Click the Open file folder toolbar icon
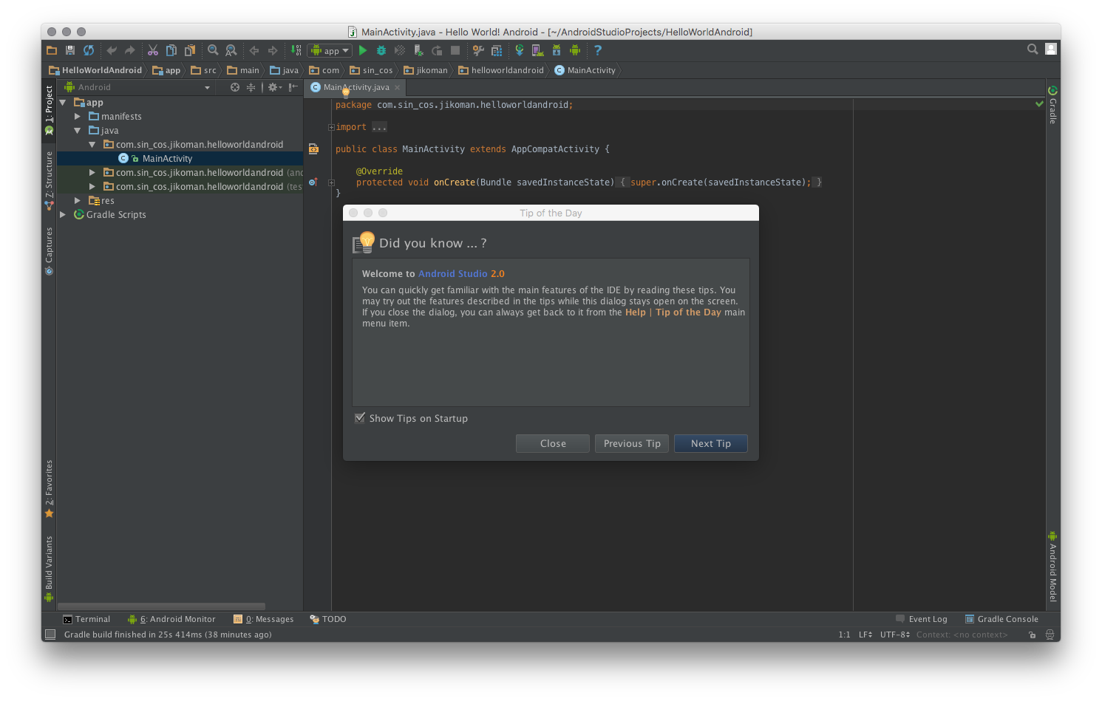 tap(52, 50)
